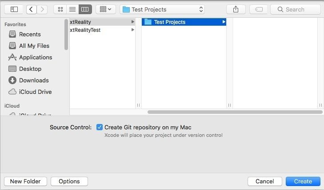Toggle Create Git repository checkbox
The image size is (324, 190).
click(100, 127)
